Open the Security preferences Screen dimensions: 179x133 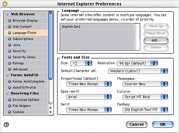click(26, 51)
